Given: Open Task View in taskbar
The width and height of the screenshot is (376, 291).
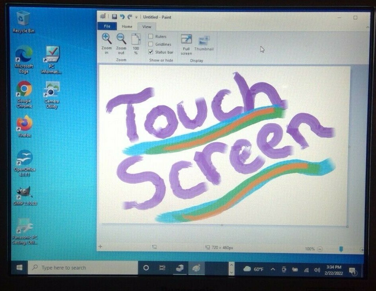Looking at the screenshot, I should pos(163,268).
